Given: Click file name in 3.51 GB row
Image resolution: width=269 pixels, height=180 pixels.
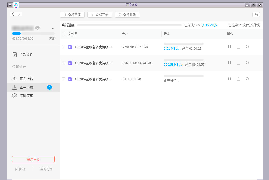Looking at the screenshot, I should (93, 79).
